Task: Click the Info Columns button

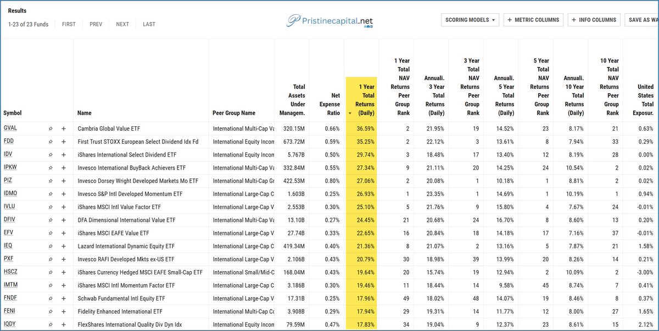Action: (594, 20)
